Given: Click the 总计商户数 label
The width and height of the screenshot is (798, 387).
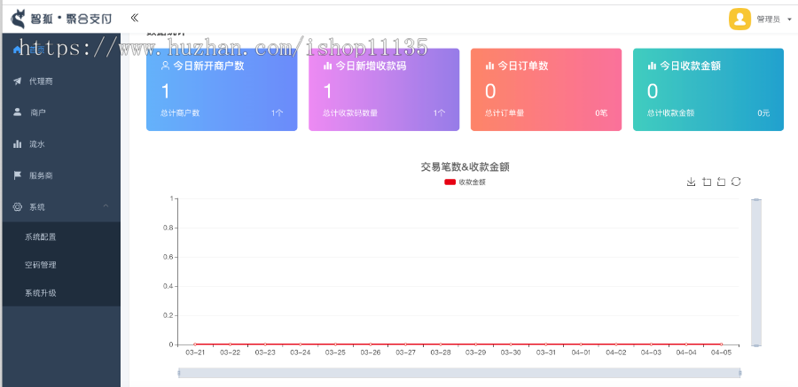Looking at the screenshot, I should click(x=180, y=112).
